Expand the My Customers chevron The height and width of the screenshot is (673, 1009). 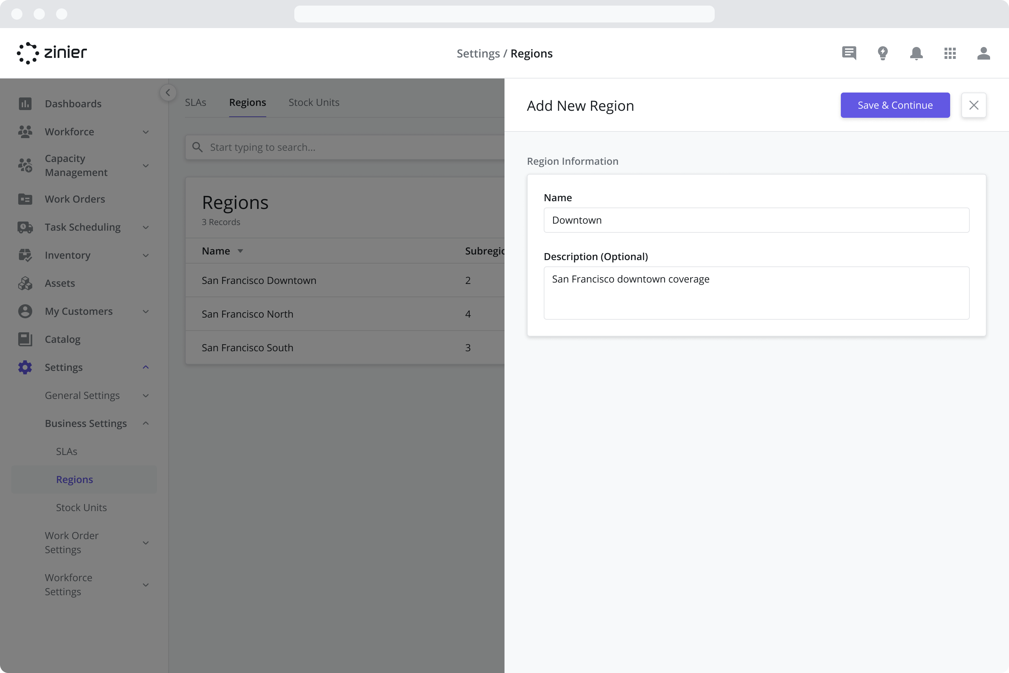click(146, 311)
